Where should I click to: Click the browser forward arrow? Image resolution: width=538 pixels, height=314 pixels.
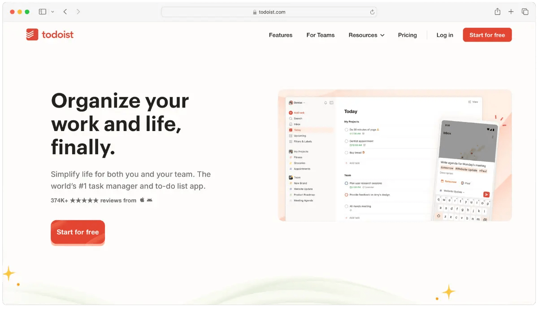point(78,12)
